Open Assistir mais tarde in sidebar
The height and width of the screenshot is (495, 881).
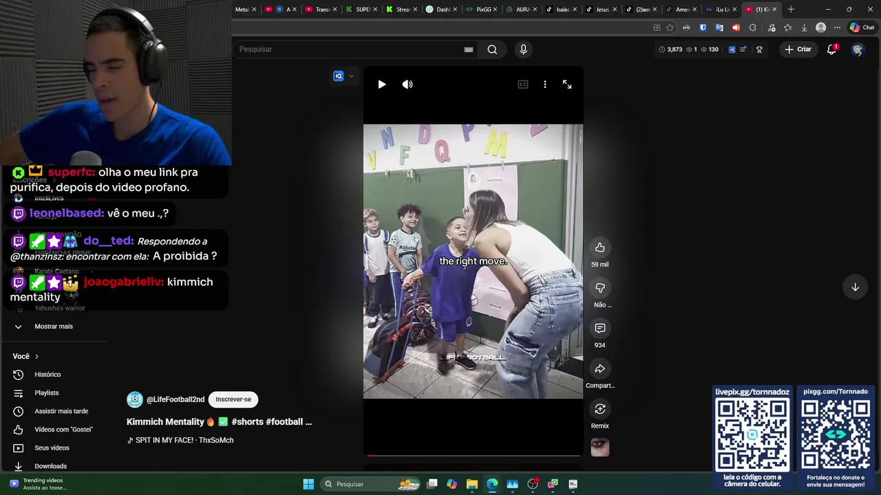pos(61,411)
